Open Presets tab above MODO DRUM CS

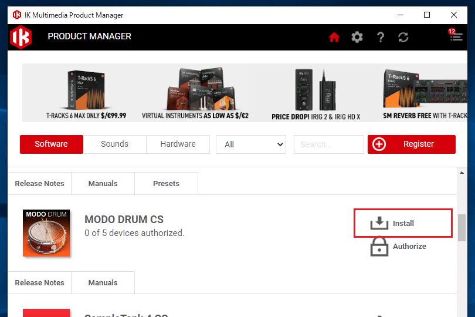coord(166,184)
